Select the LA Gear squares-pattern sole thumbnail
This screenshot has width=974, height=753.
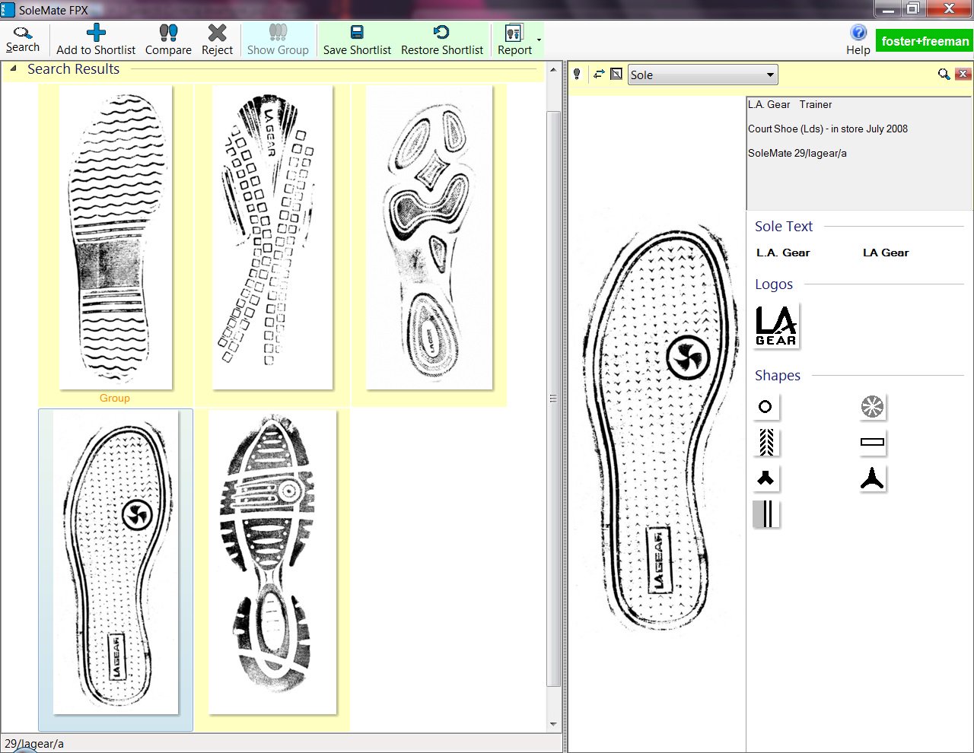tap(272, 237)
